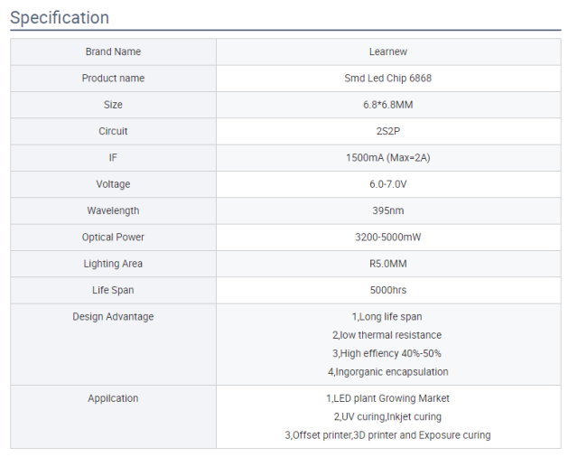Select the Circuit label cell
Viewport: 587px width, 457px height.
(x=113, y=131)
